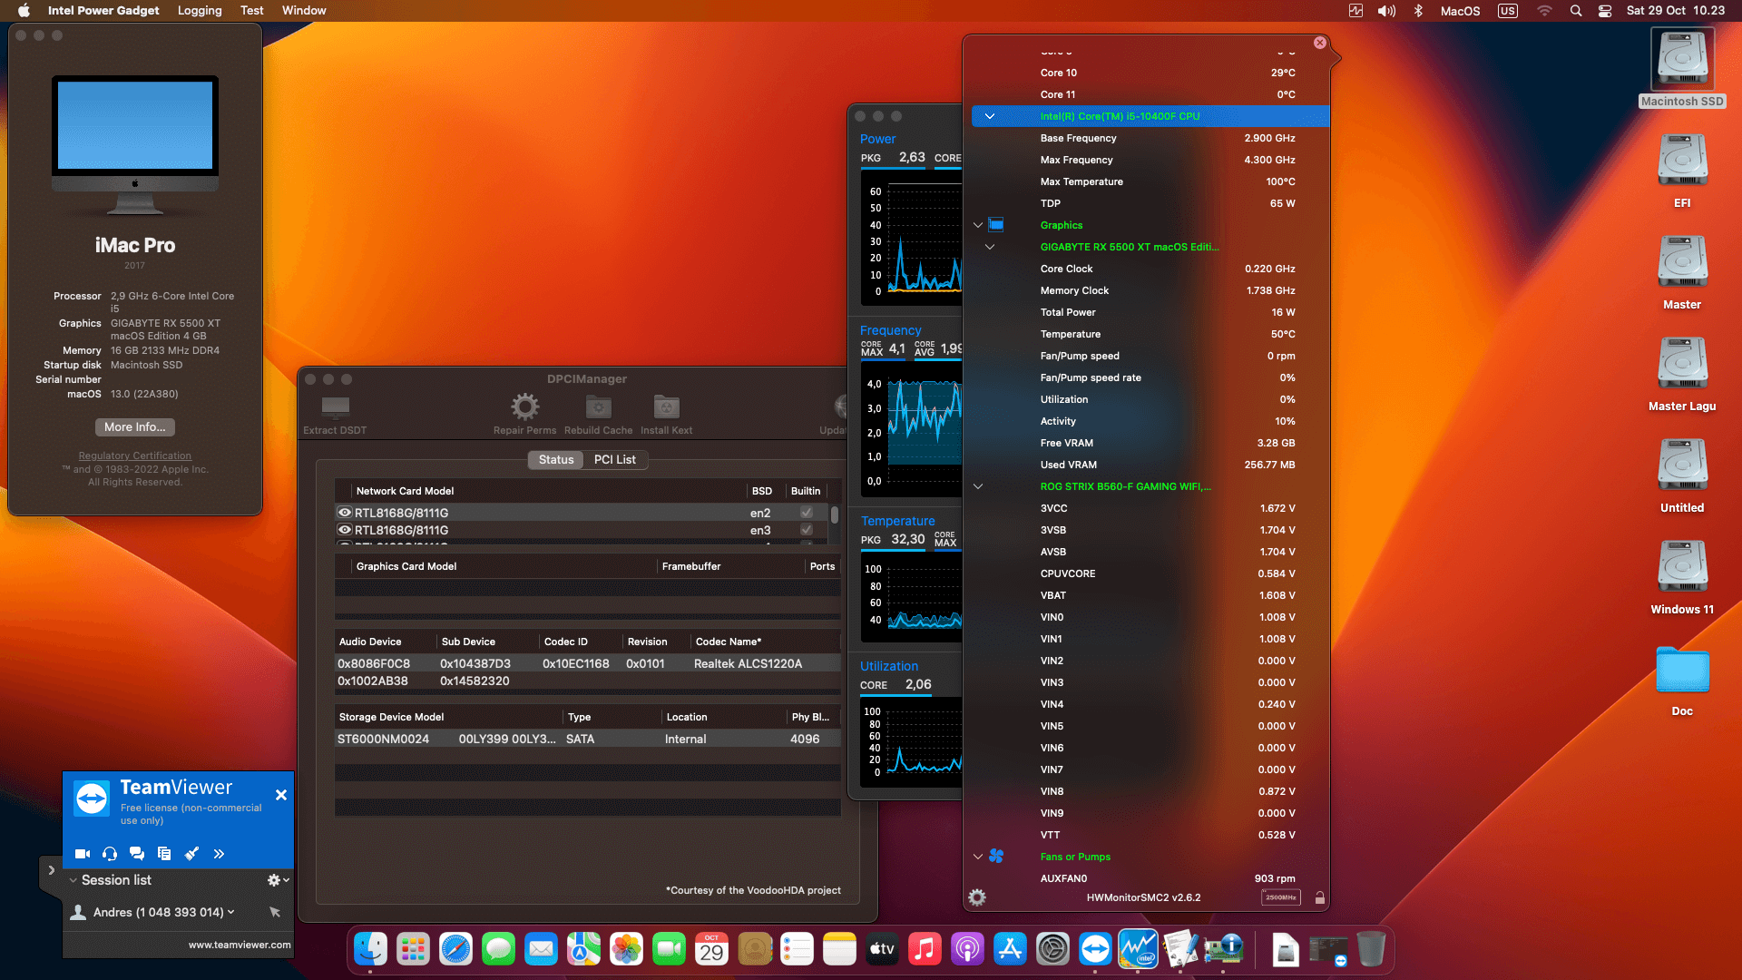Open the Windows 11 disk on desktop
The image size is (1742, 980).
1681,567
